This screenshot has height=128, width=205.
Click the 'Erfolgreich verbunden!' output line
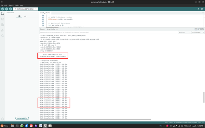coord(49,60)
